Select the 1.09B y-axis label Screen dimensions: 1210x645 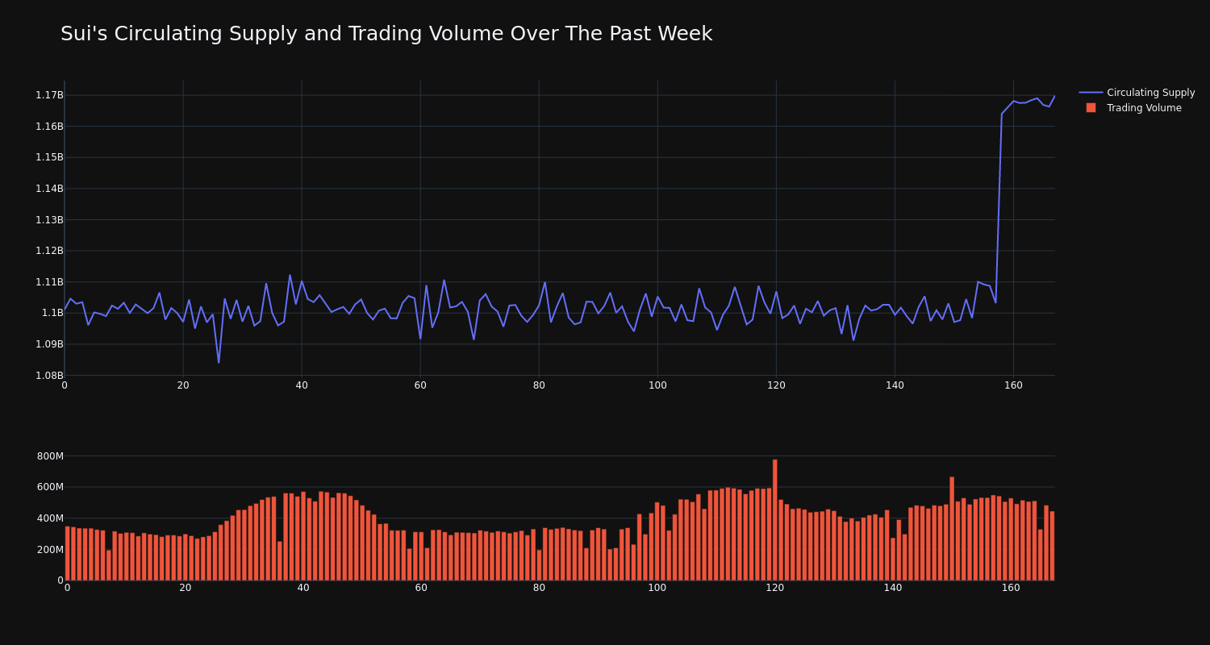pyautogui.click(x=49, y=344)
